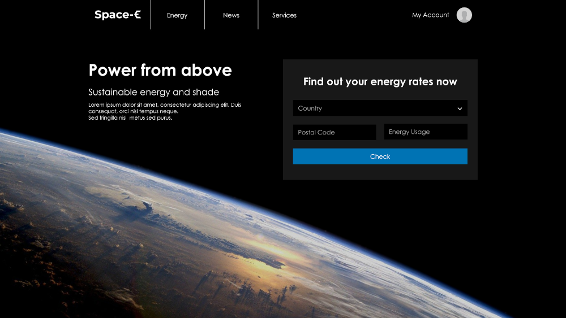This screenshot has height=318, width=566.
Task: Click the Power from above headline
Action: point(160,70)
